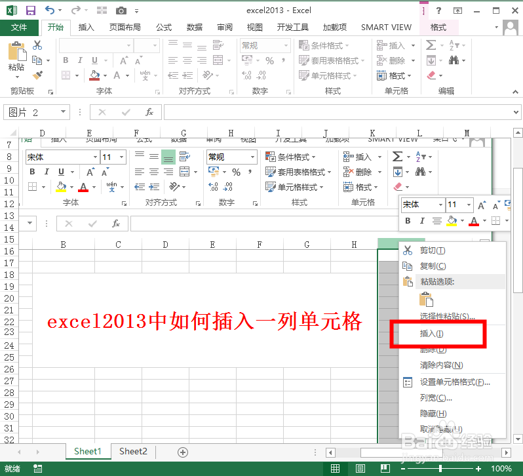Viewport: 523px width, 476px height.
Task: Open the Help question mark in the title bar
Action: click(x=438, y=10)
